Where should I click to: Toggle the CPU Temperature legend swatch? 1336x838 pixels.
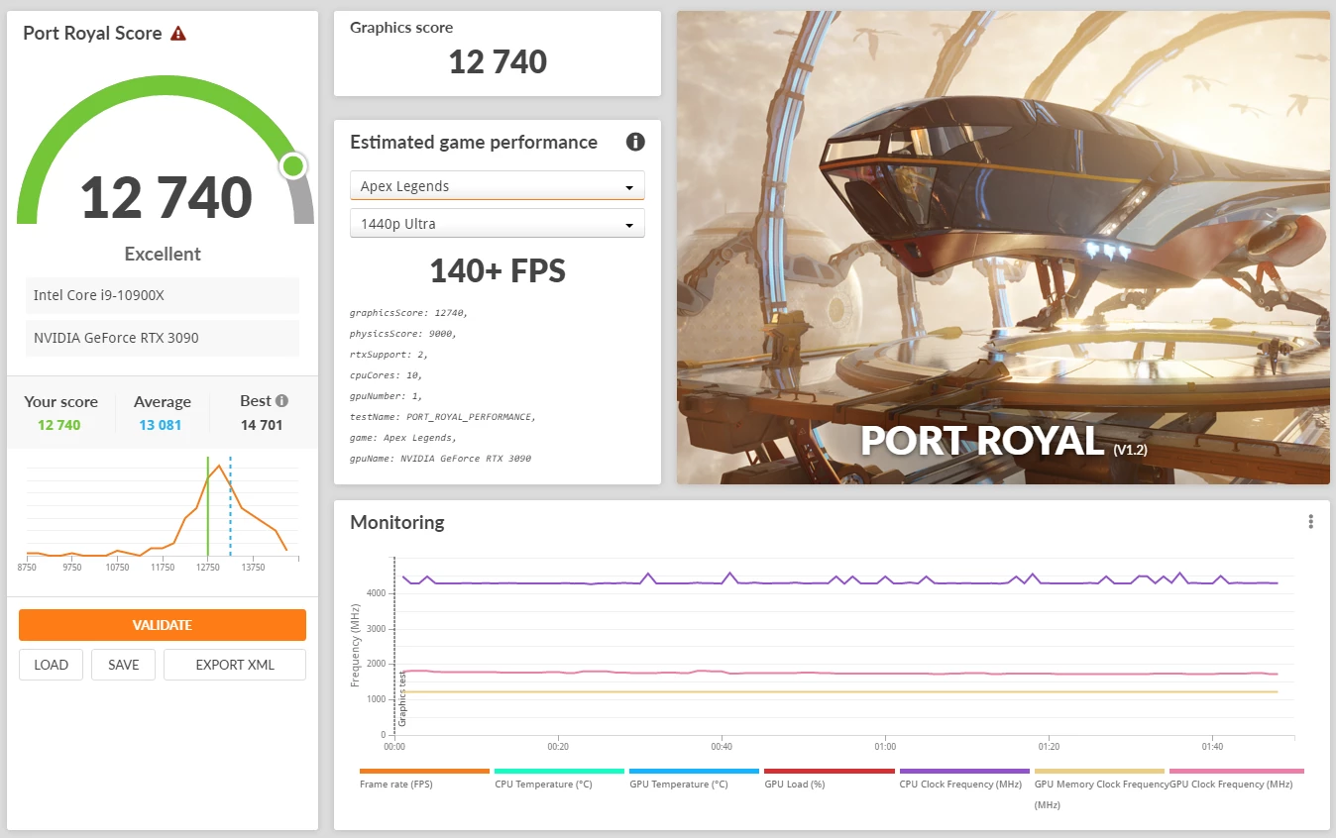coord(559,771)
